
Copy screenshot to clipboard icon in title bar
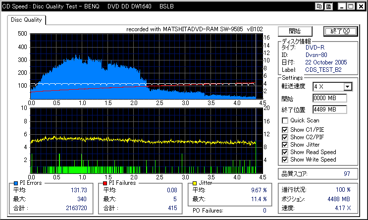pyautogui.click(x=319, y=6)
